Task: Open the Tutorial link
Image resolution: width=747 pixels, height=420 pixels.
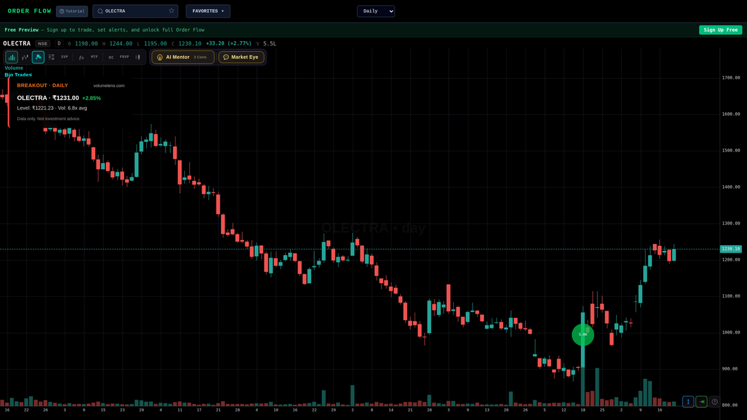Action: [x=71, y=11]
